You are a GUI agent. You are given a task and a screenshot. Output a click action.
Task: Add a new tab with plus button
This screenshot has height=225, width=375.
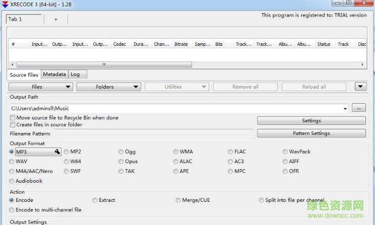pyautogui.click(x=56, y=19)
